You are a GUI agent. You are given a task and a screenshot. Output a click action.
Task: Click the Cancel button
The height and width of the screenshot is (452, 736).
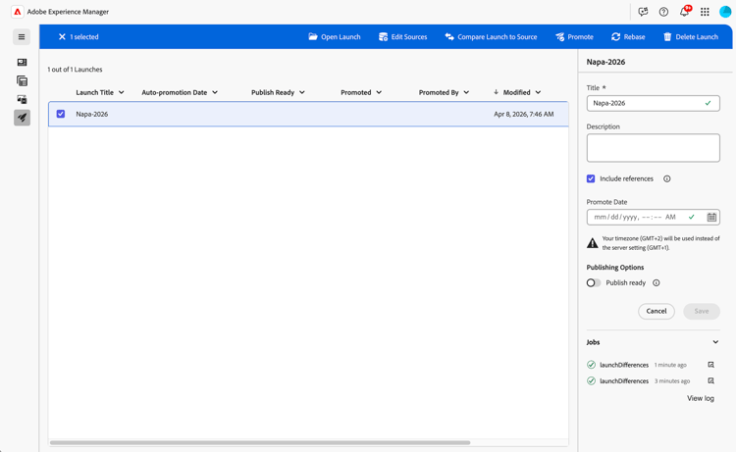point(657,312)
